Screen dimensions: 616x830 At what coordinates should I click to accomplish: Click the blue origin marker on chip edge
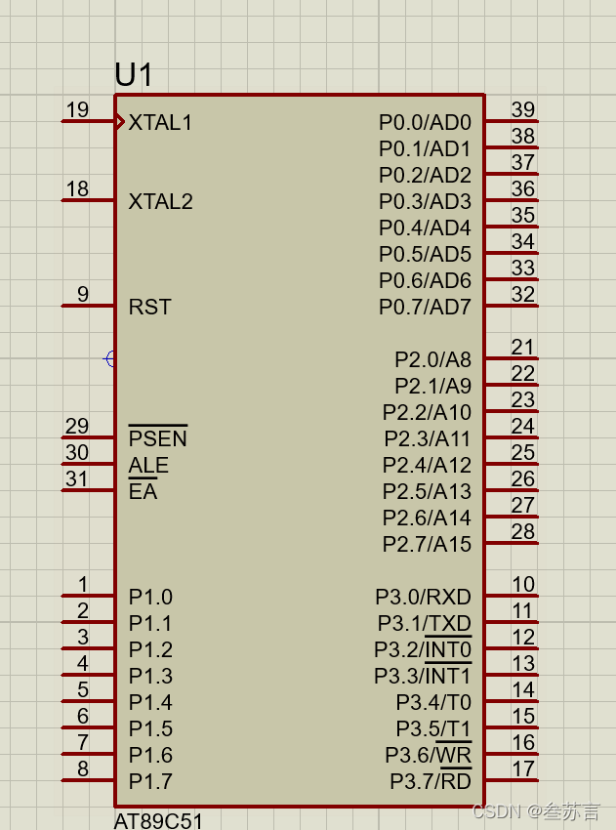point(109,359)
